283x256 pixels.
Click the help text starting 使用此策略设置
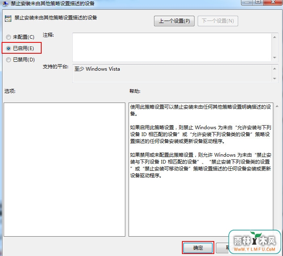point(201,110)
